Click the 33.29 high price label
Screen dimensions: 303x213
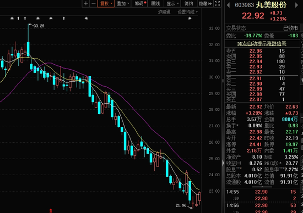39,26
